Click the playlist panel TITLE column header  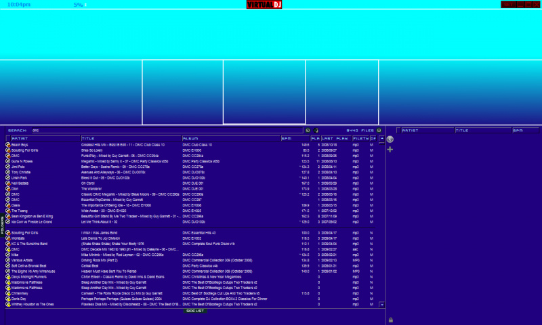[483, 131]
